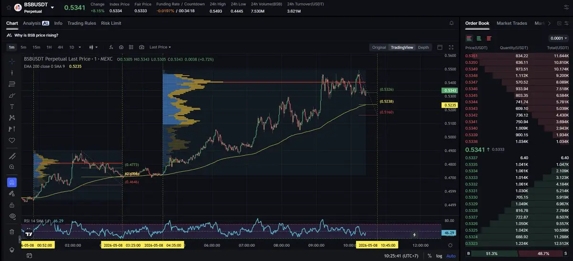
Task: Open chart settings gear near time axis
Action: (450, 245)
